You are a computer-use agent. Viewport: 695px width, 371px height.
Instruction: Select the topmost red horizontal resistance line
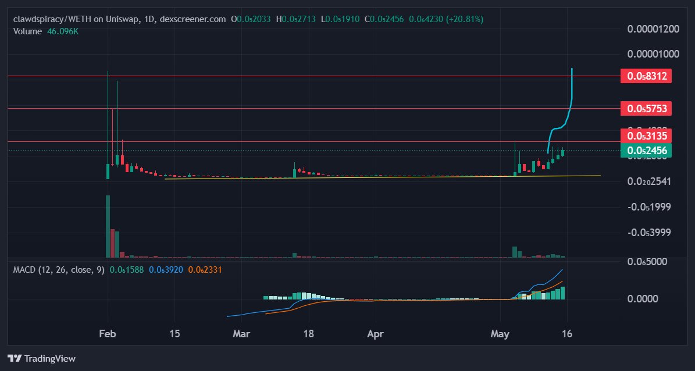[314, 76]
